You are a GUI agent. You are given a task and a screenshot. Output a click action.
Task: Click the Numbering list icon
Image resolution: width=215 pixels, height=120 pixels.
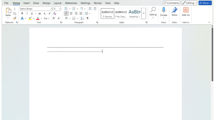pos(74,9)
